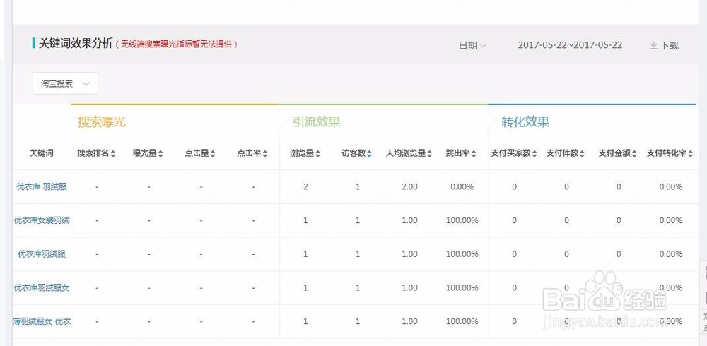Sort by 支付买家数 column arrows
This screenshot has width=707, height=346.
(534, 154)
